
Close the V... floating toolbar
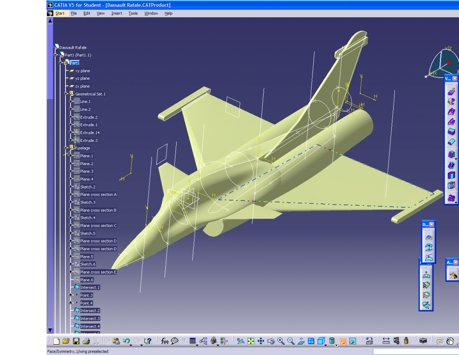pyautogui.click(x=455, y=79)
